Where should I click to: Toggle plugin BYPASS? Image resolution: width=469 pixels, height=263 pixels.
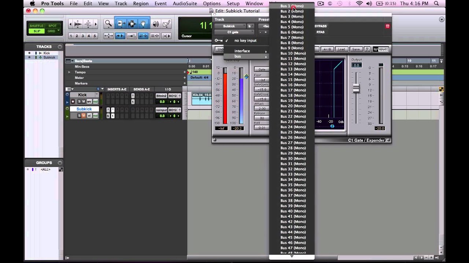point(321,26)
